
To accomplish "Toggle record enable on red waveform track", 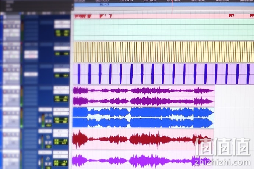I will [x=5, y=134].
